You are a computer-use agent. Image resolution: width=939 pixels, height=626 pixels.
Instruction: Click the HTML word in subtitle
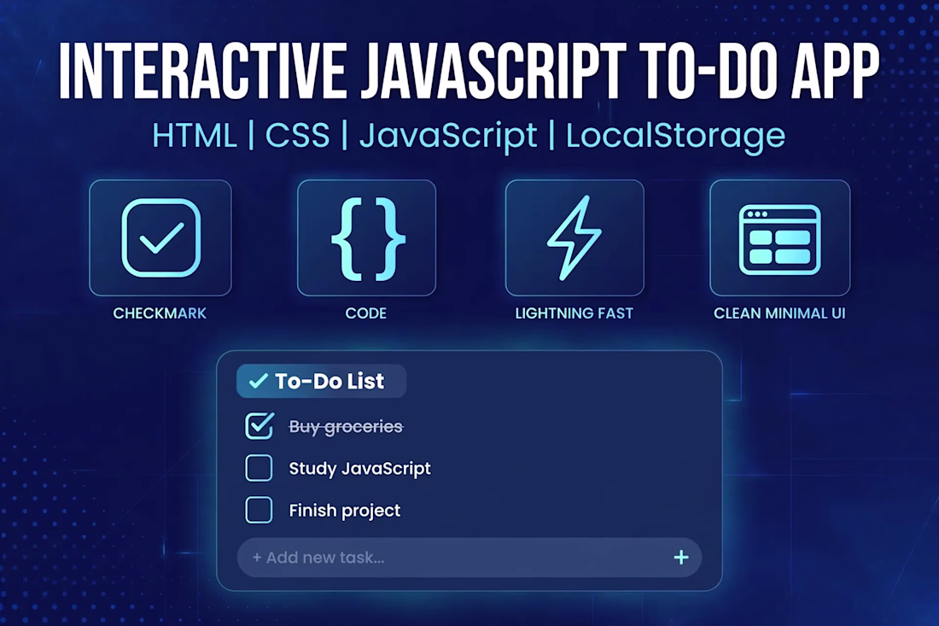pos(195,136)
